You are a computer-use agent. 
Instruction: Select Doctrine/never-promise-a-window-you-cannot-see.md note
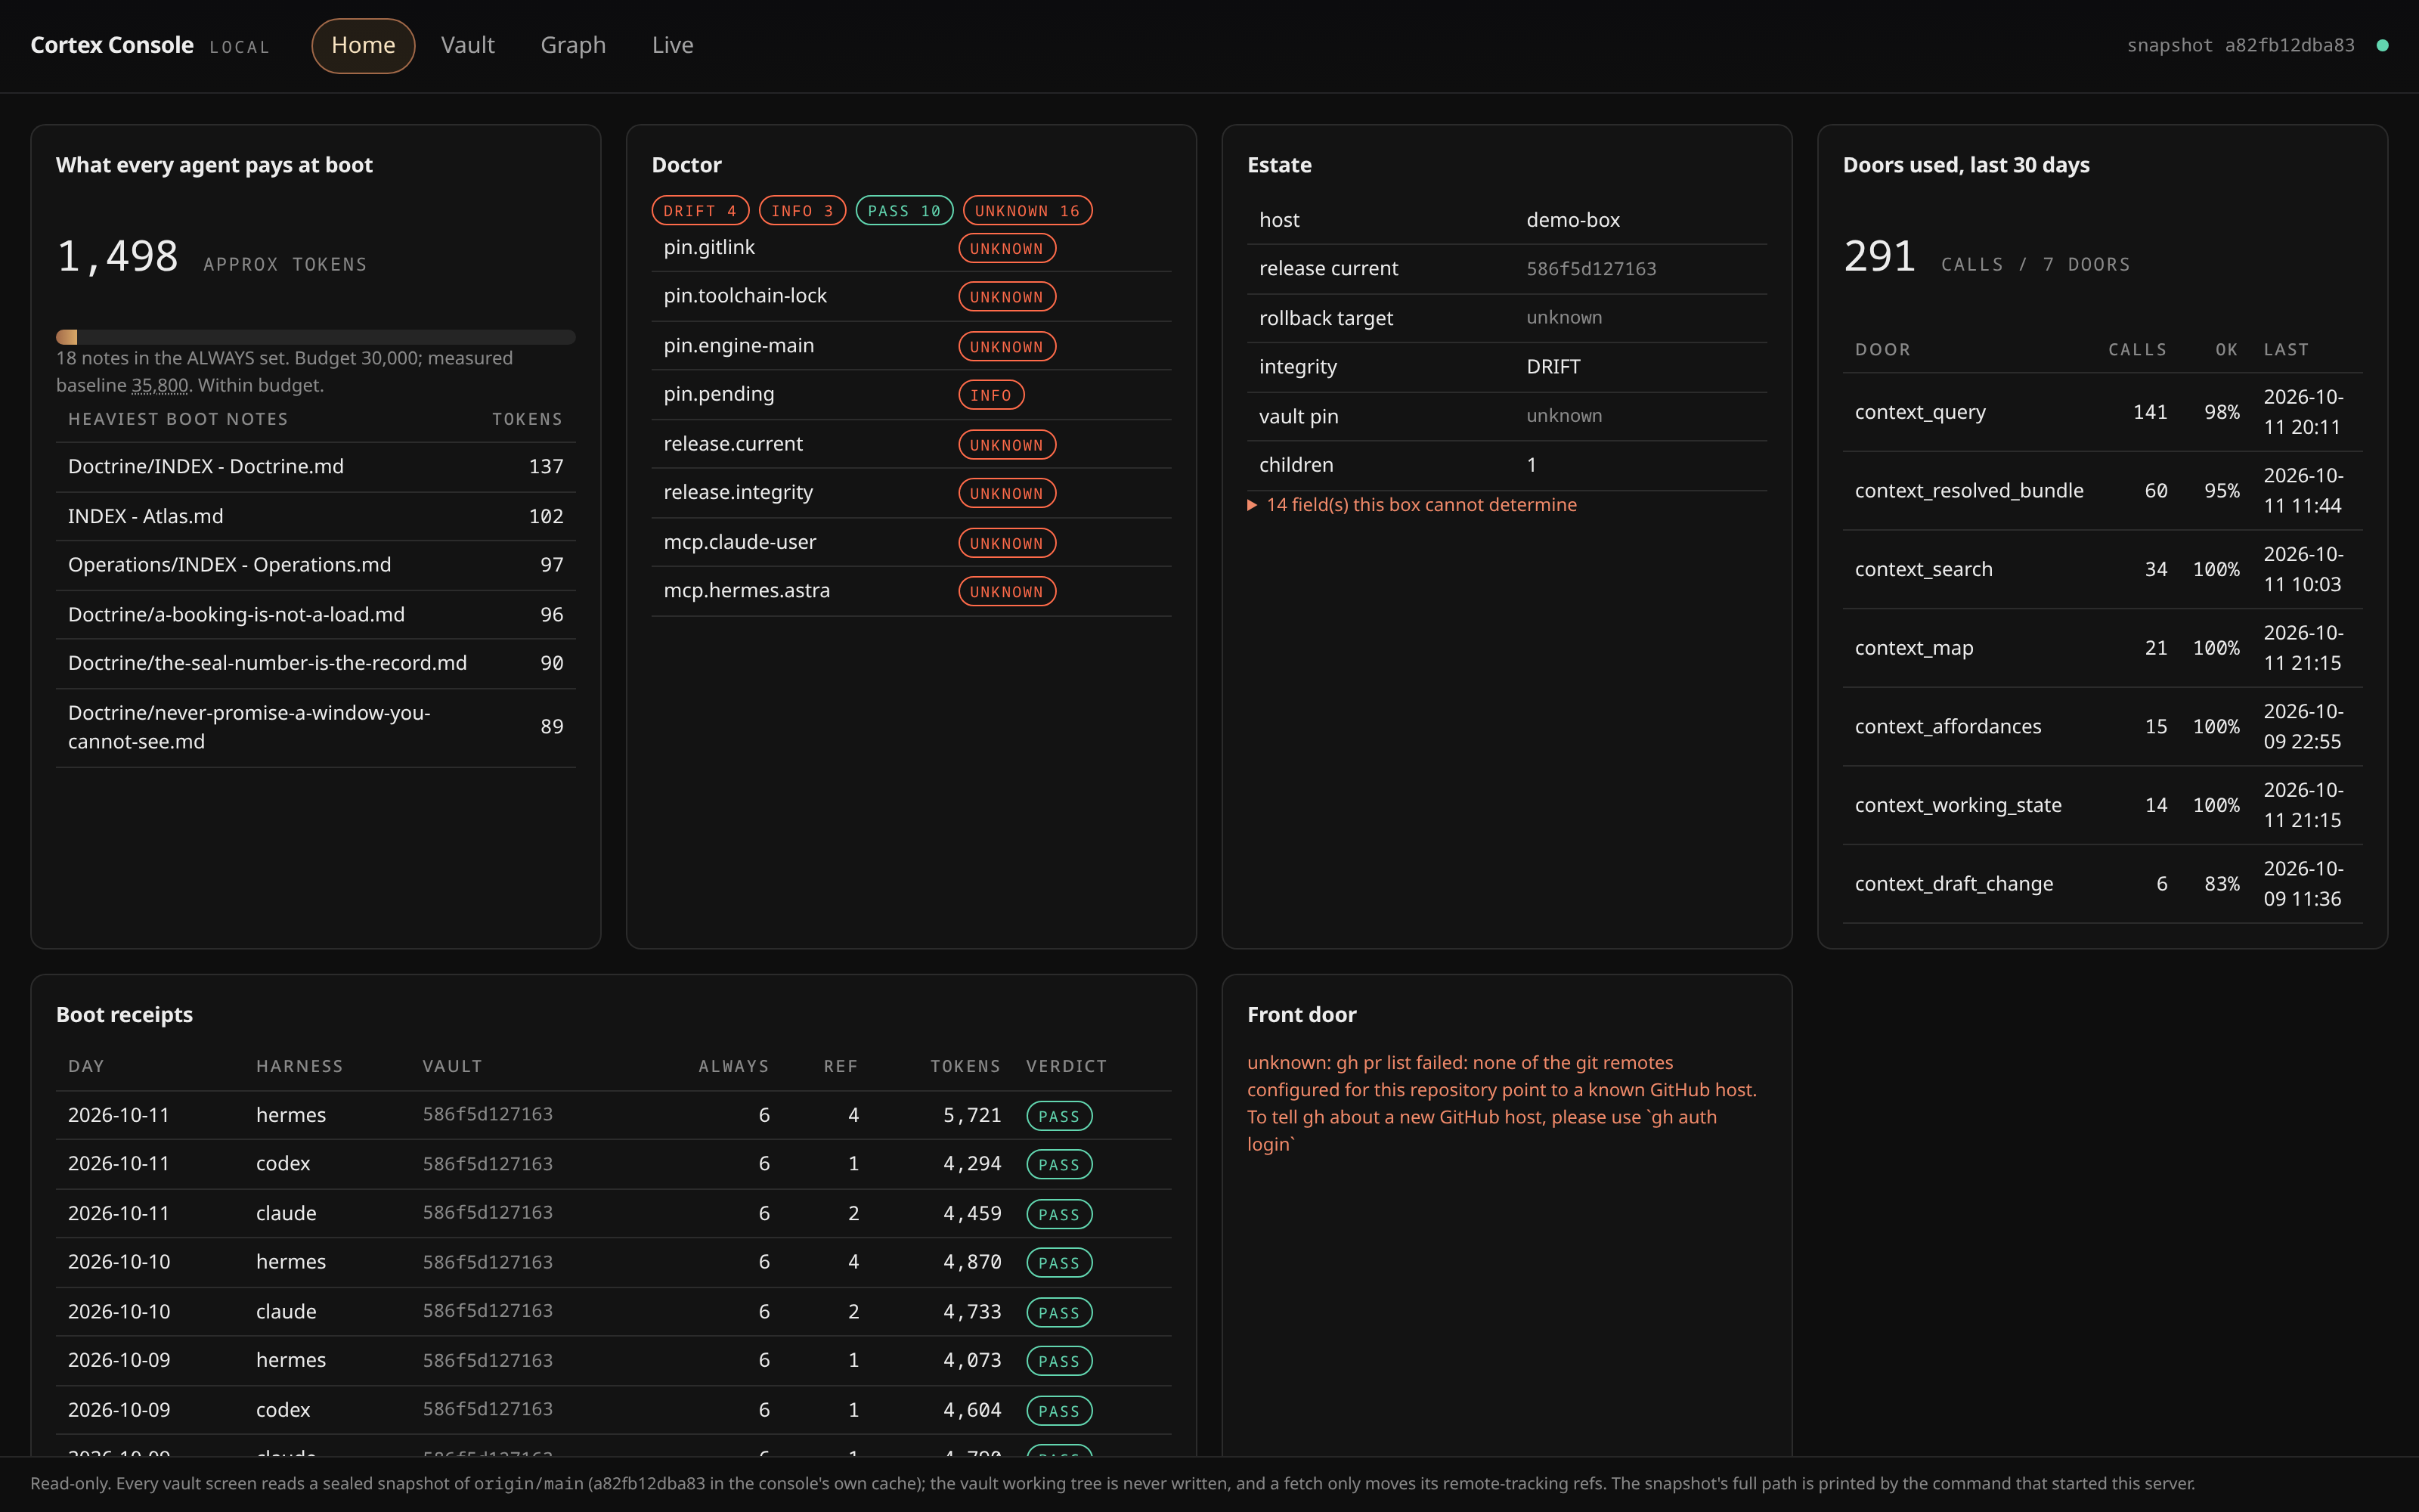point(316,727)
